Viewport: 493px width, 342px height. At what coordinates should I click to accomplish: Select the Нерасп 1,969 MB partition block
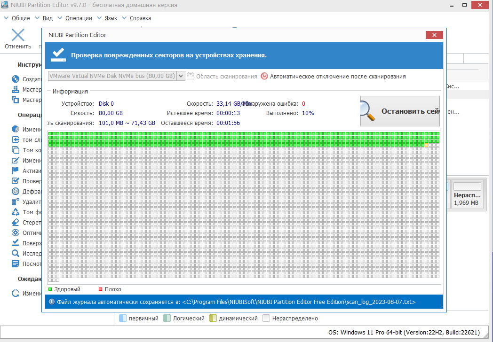tap(467, 194)
